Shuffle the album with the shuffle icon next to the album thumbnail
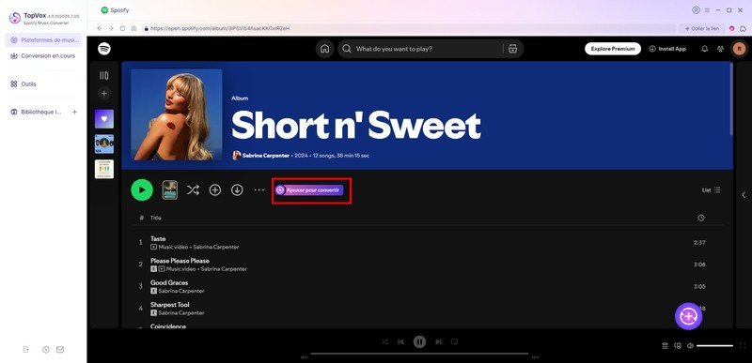The height and width of the screenshot is (363, 752). (193, 189)
